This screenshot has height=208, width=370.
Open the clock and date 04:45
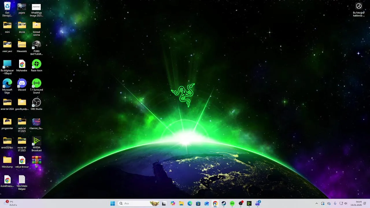[356, 203]
